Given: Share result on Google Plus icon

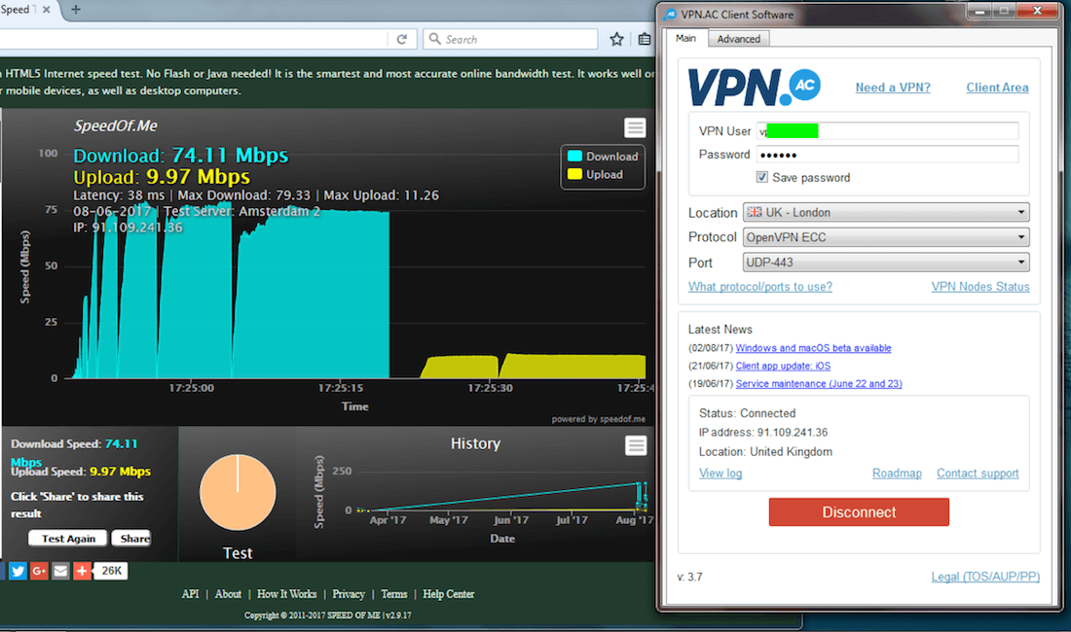Looking at the screenshot, I should tap(39, 571).
